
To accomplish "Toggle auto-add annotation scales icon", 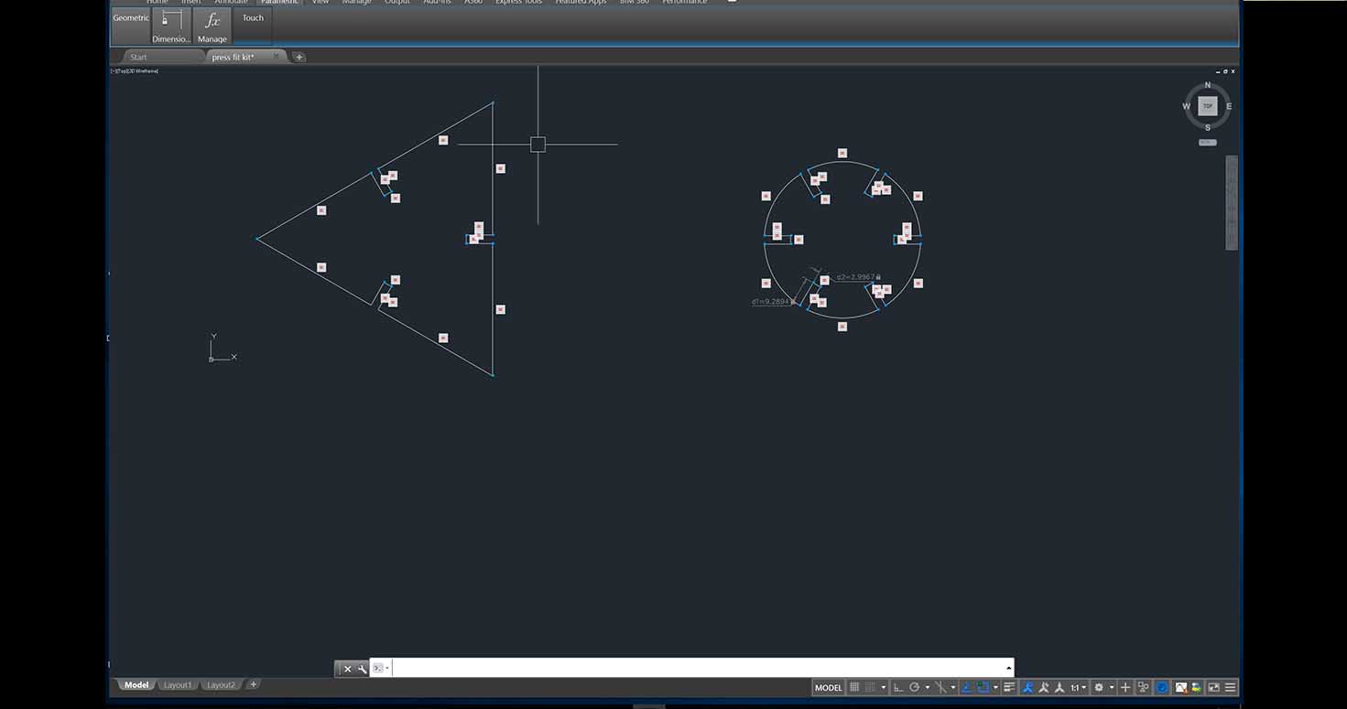I will pyautogui.click(x=1044, y=687).
